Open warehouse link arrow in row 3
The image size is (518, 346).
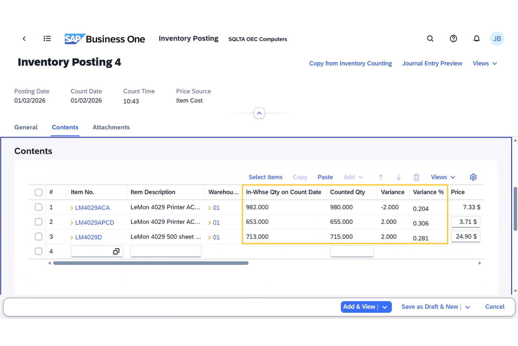[x=209, y=237]
